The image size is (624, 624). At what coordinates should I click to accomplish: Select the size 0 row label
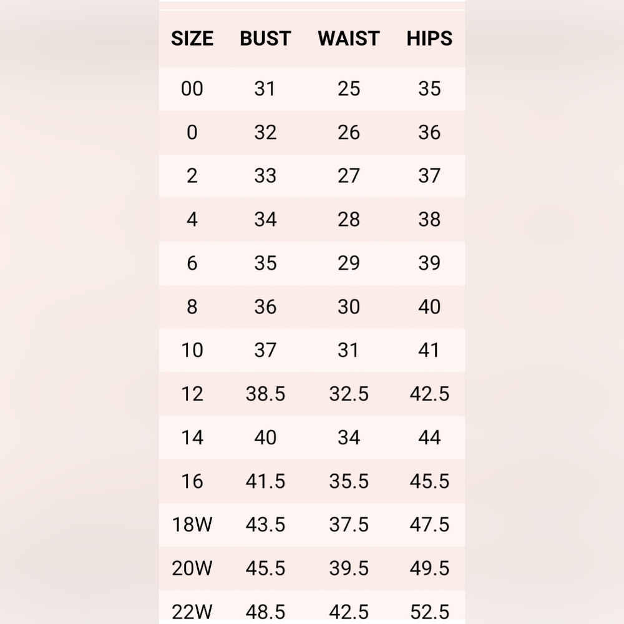pyautogui.click(x=192, y=132)
